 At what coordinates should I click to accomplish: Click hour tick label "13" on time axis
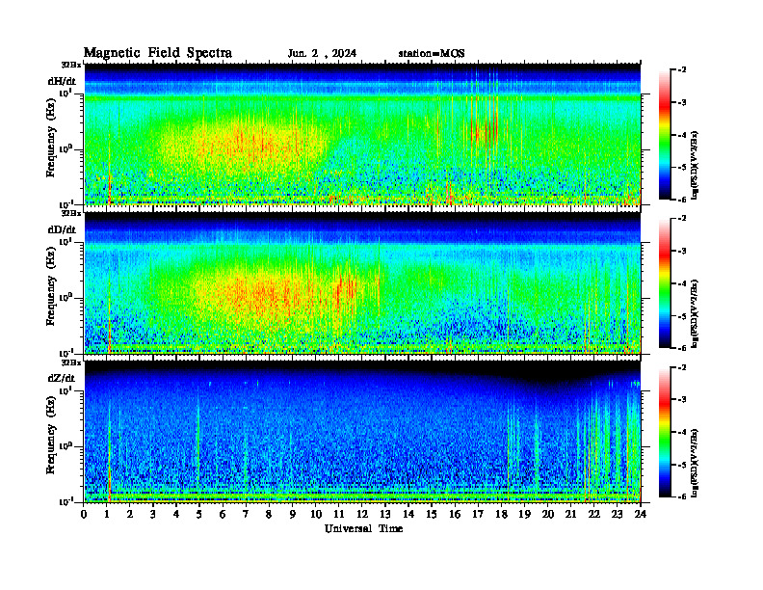[385, 515]
